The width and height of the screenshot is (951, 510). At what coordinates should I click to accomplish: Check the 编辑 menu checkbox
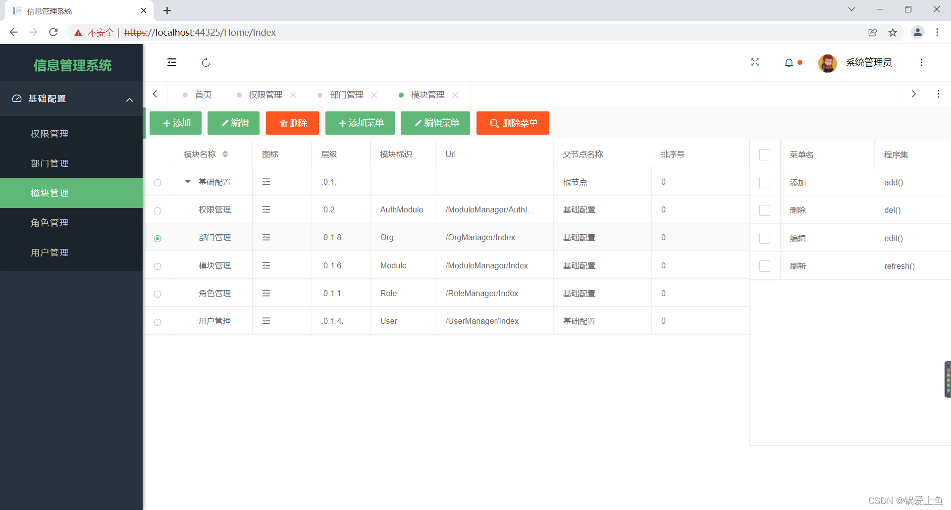(765, 238)
